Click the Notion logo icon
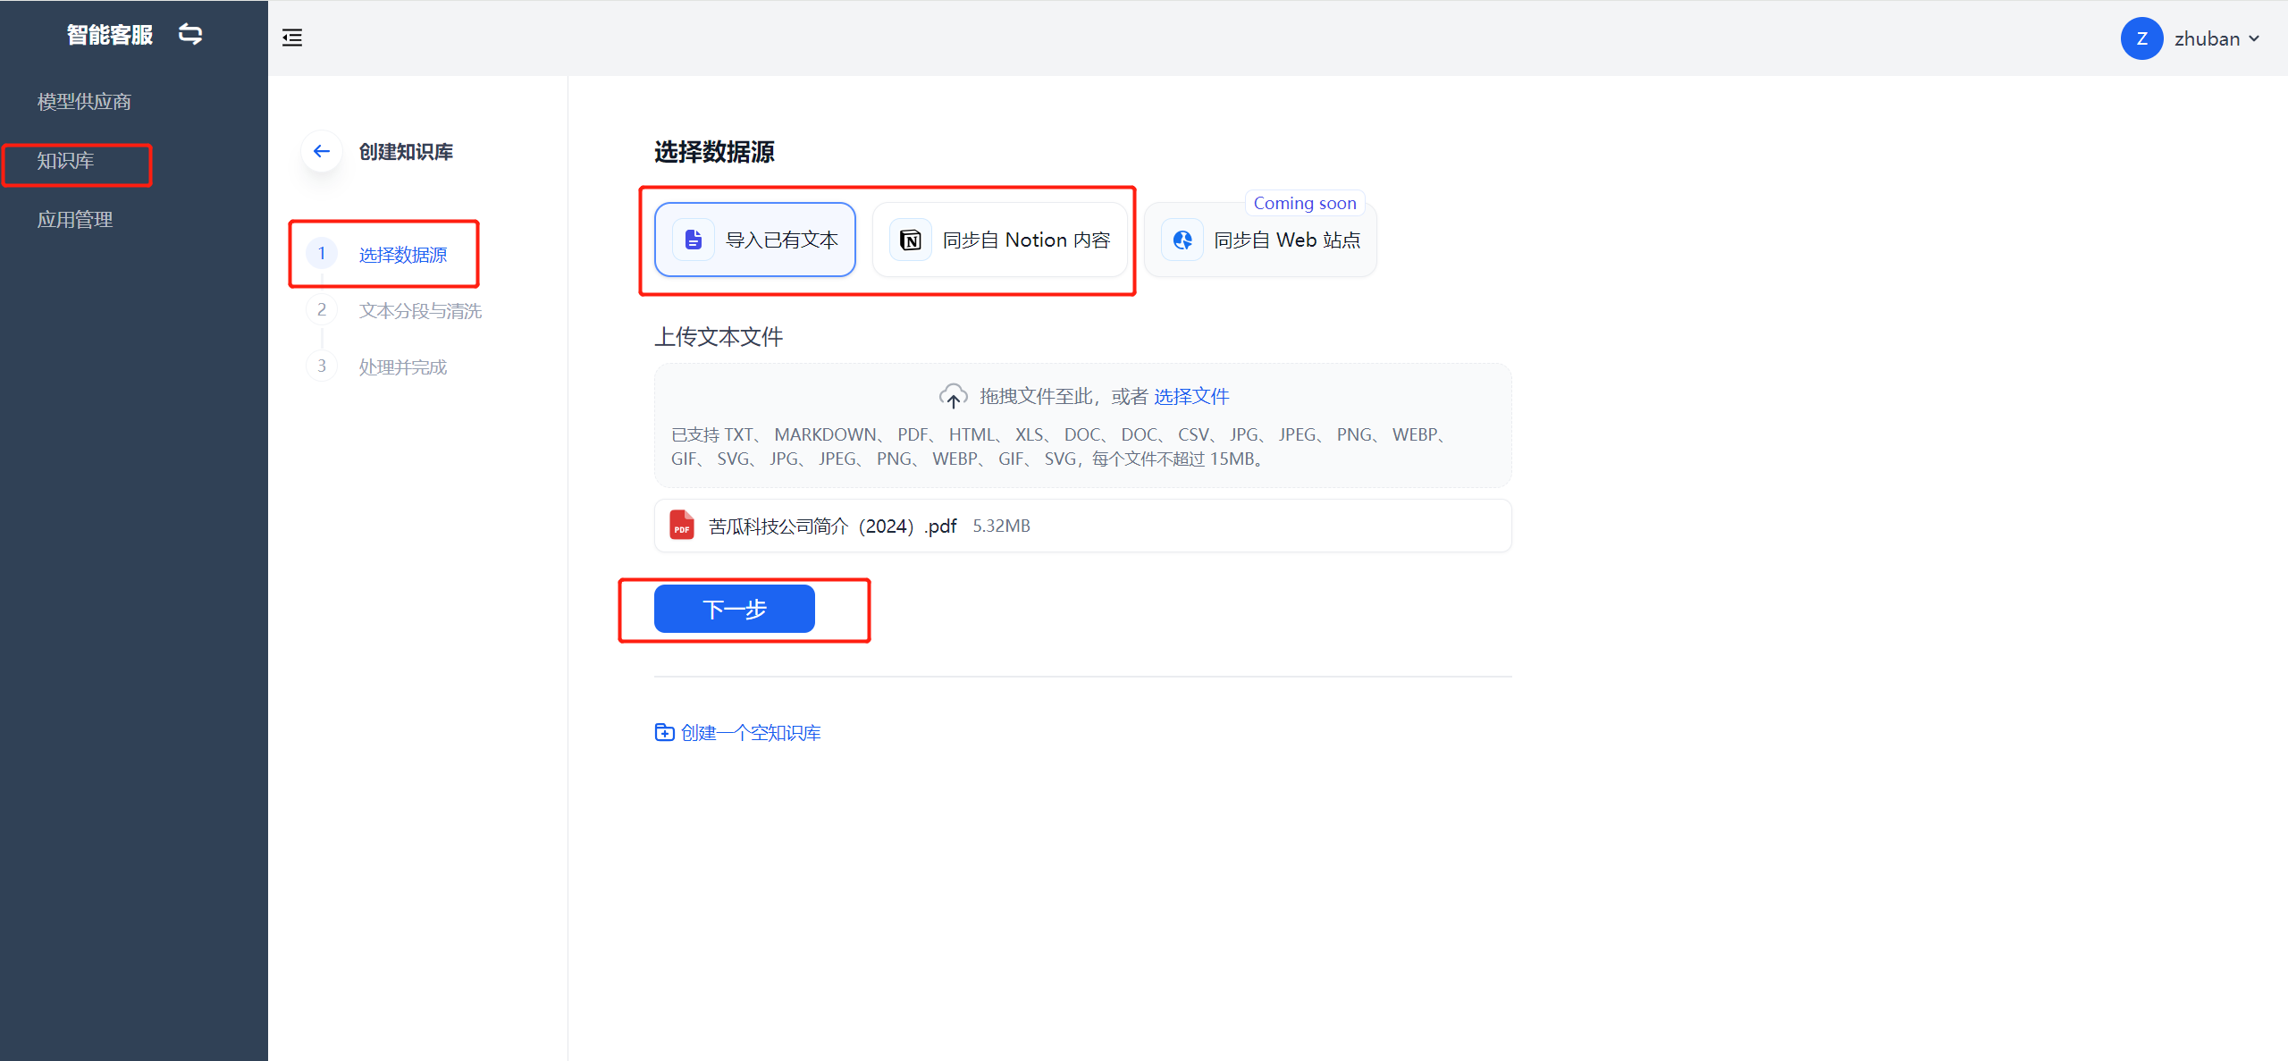 [910, 240]
